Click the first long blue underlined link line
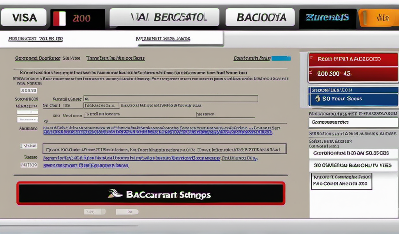399x234 pixels. pyautogui.click(x=157, y=133)
